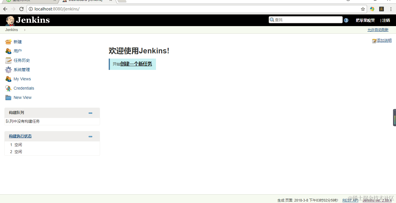396x203 pixels.
Task: Click the Jenkins butler logo icon
Action: pos(10,21)
